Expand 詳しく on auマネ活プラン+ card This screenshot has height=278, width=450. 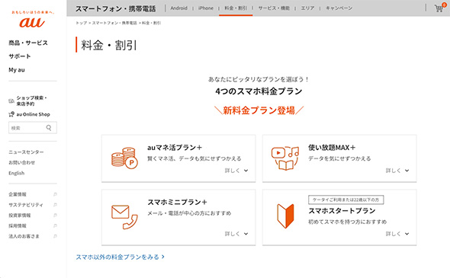point(236,171)
